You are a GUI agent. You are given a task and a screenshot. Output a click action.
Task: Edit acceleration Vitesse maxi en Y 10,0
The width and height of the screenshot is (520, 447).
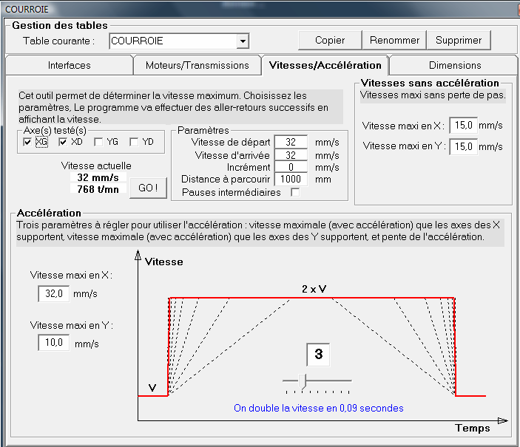click(54, 342)
